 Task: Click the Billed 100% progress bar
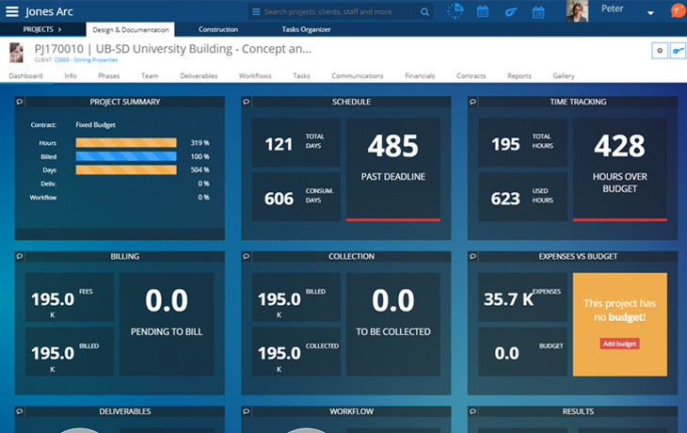pyautogui.click(x=126, y=156)
